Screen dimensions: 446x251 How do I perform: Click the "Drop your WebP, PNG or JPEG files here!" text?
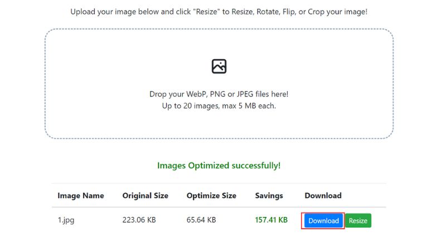pyautogui.click(x=219, y=94)
